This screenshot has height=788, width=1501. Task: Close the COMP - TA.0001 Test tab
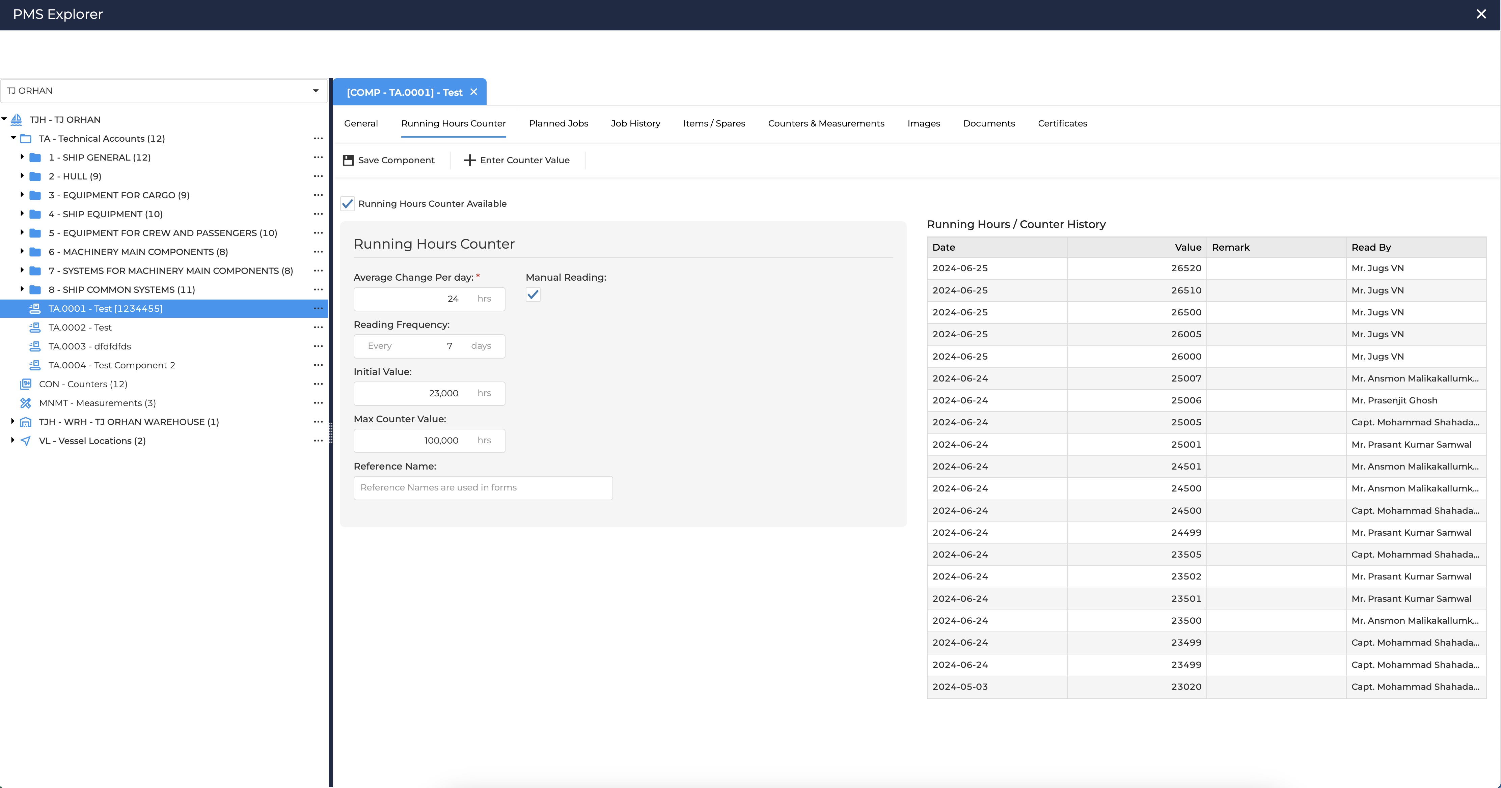click(x=474, y=92)
